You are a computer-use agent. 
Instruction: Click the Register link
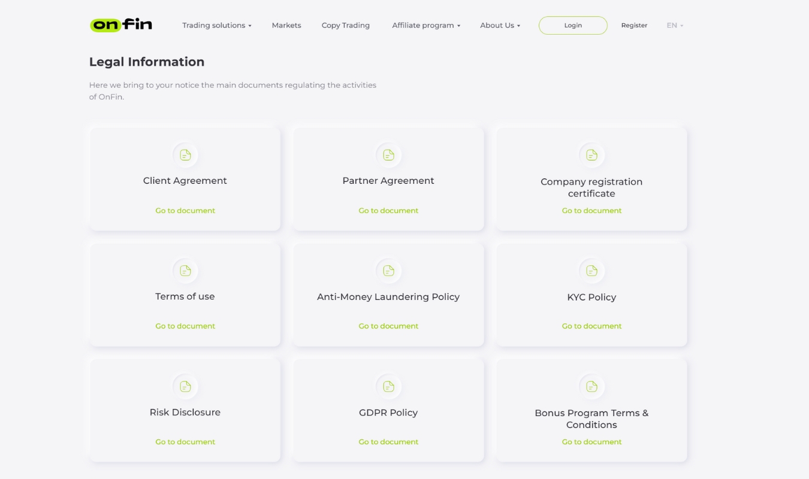point(634,25)
